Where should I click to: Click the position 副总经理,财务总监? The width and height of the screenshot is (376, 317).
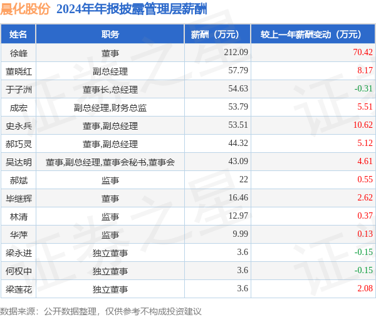point(110,108)
